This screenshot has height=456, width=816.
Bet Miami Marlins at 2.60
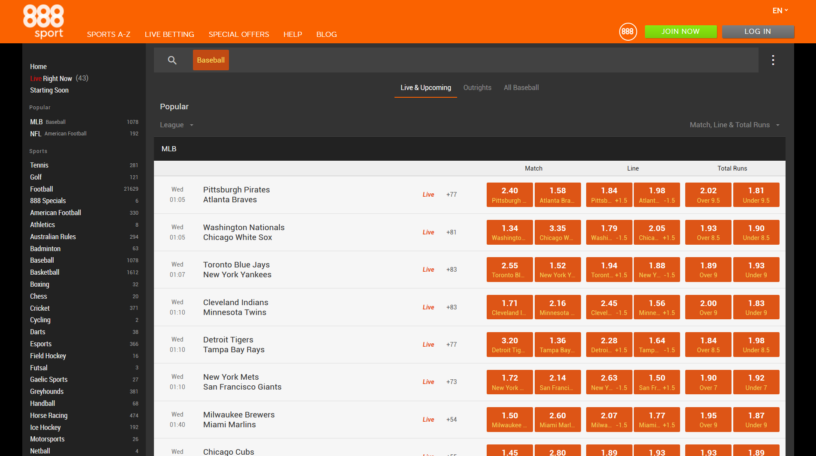click(x=557, y=420)
